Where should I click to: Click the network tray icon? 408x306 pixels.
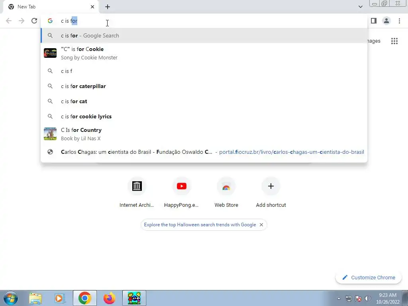[348, 298]
